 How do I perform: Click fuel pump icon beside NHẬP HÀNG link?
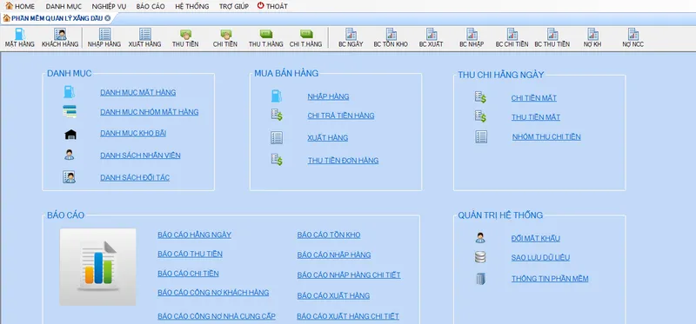tap(277, 96)
